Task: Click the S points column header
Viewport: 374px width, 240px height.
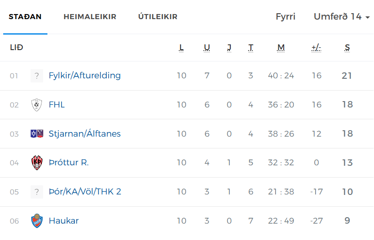Action: [347, 48]
